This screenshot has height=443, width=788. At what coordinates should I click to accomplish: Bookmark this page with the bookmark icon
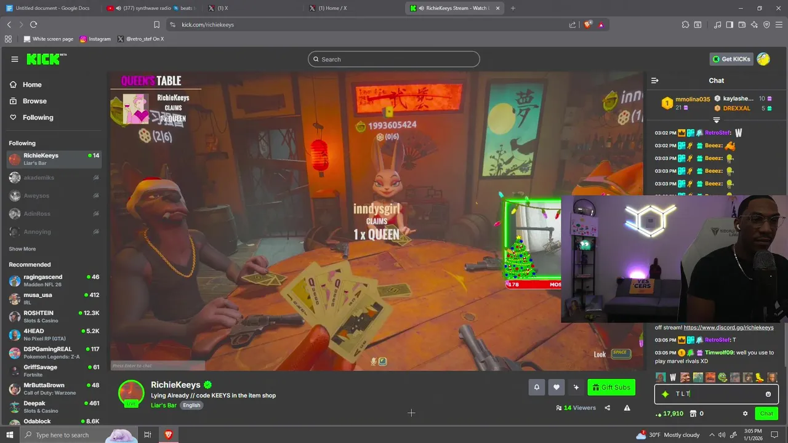click(156, 25)
